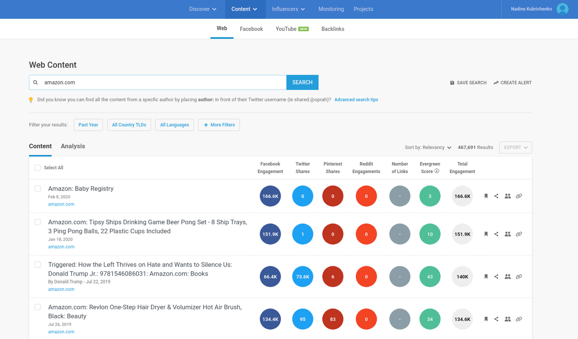The height and width of the screenshot is (339, 578).
Task: Click the user avatar icon for Nadine Kubrichenko
Action: click(x=562, y=9)
